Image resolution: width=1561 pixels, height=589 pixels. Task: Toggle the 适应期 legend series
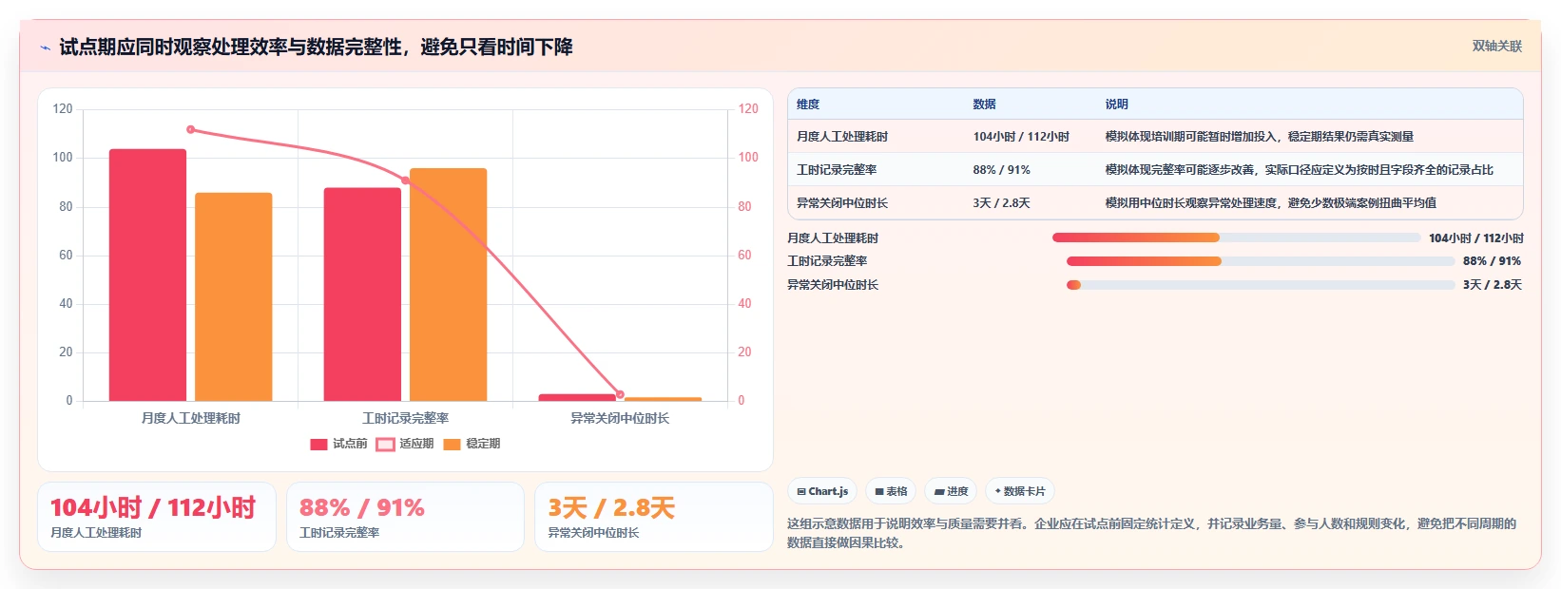point(405,444)
